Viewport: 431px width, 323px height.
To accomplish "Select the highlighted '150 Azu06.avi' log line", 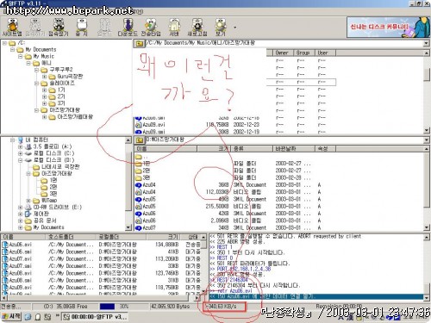I will pyautogui.click(x=316, y=296).
